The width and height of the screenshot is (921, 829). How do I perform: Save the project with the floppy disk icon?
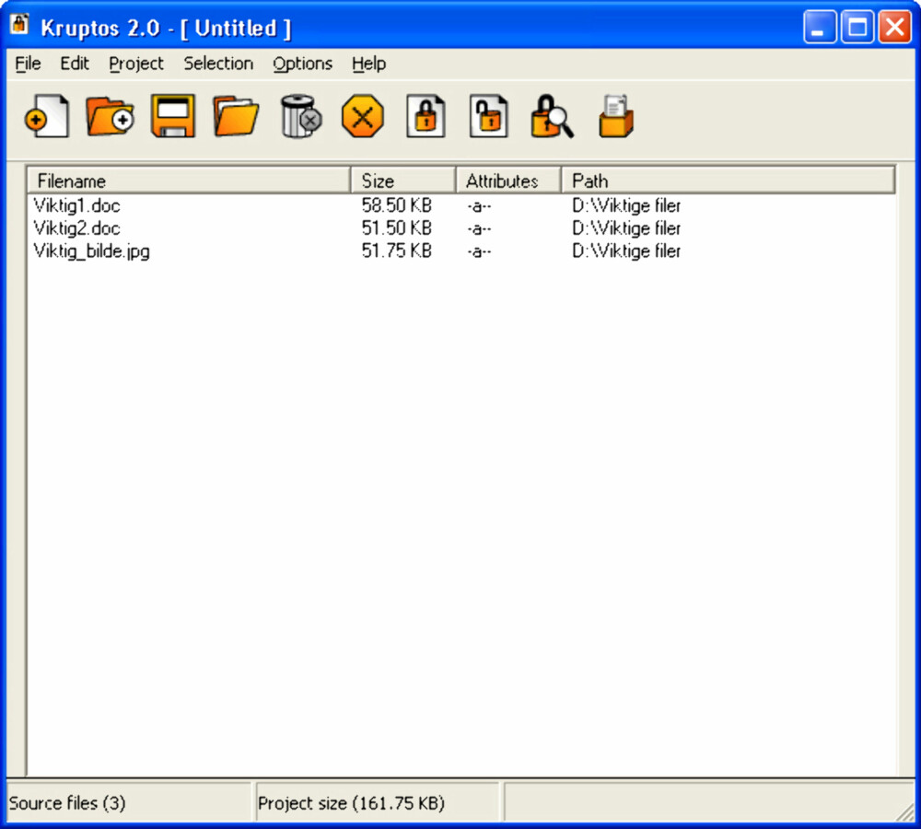pos(173,116)
